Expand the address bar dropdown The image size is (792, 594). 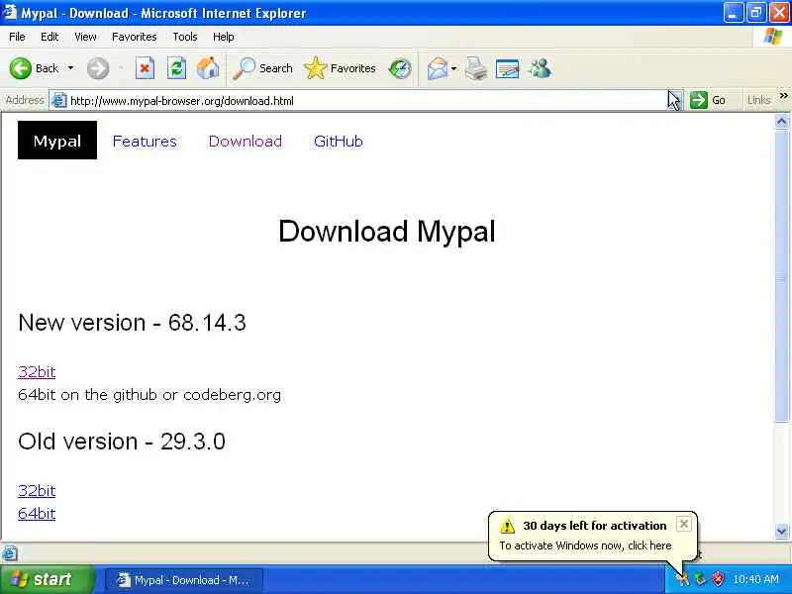point(675,100)
